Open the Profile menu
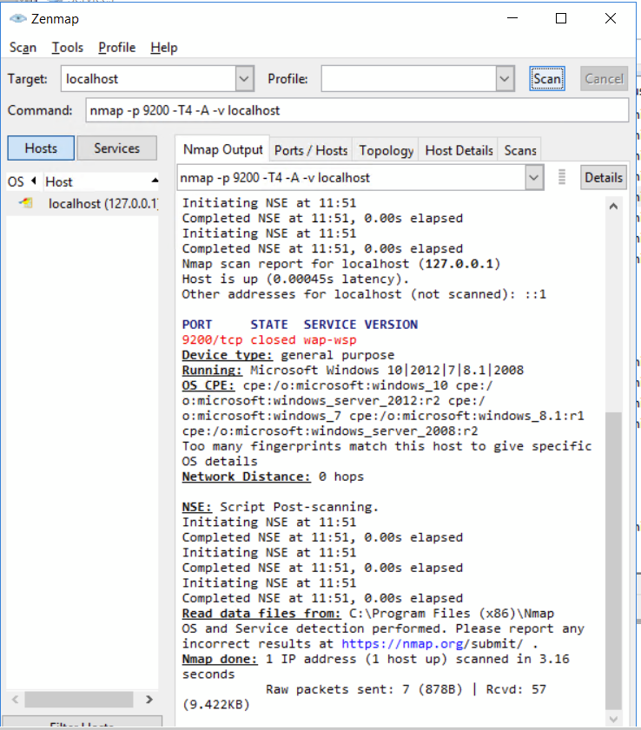Image resolution: width=641 pixels, height=730 pixels. tap(117, 48)
